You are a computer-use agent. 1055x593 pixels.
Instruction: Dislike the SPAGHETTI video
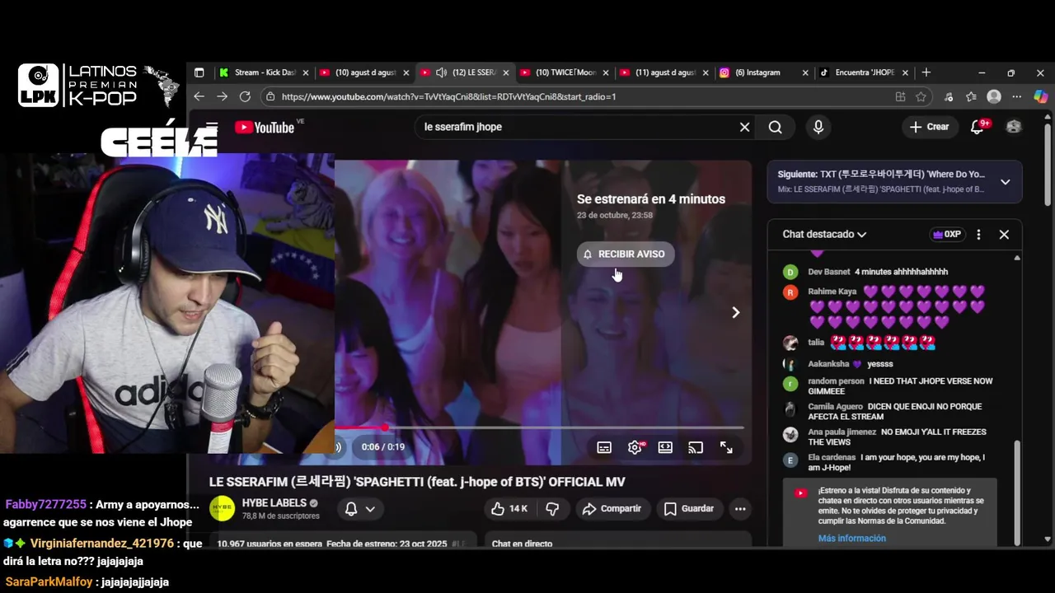[553, 508]
